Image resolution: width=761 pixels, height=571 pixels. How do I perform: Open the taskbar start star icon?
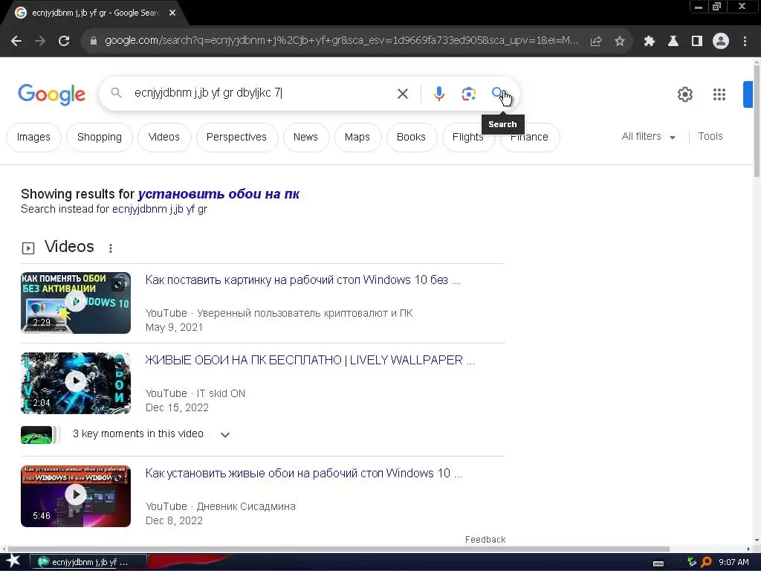click(13, 561)
